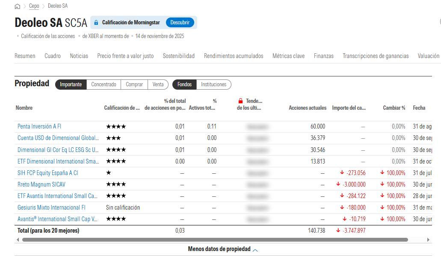The image size is (441, 260).
Task: Click the 140.738 total shares value
Action: coord(317,231)
